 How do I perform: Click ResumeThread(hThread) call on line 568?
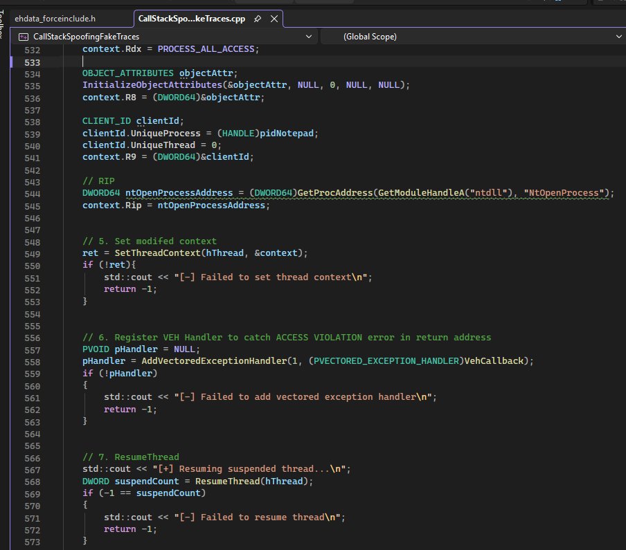[x=251, y=481]
